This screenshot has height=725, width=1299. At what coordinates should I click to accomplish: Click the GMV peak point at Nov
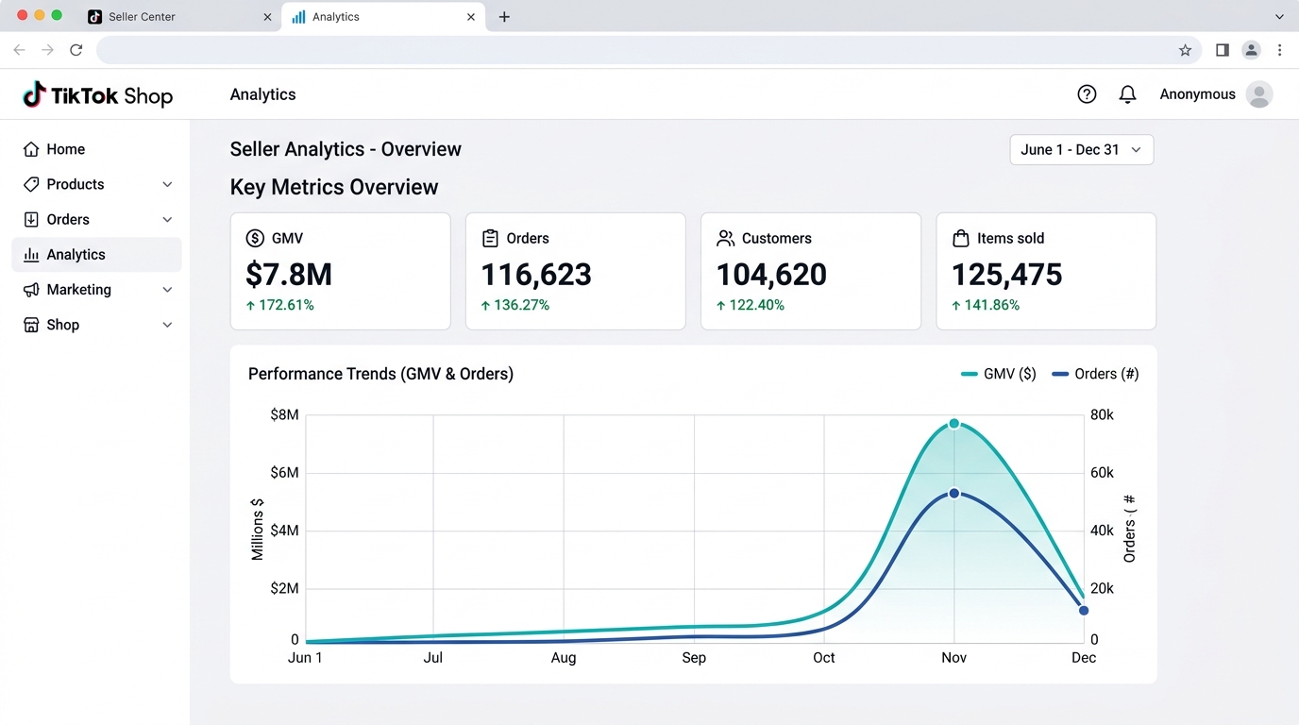click(x=954, y=424)
